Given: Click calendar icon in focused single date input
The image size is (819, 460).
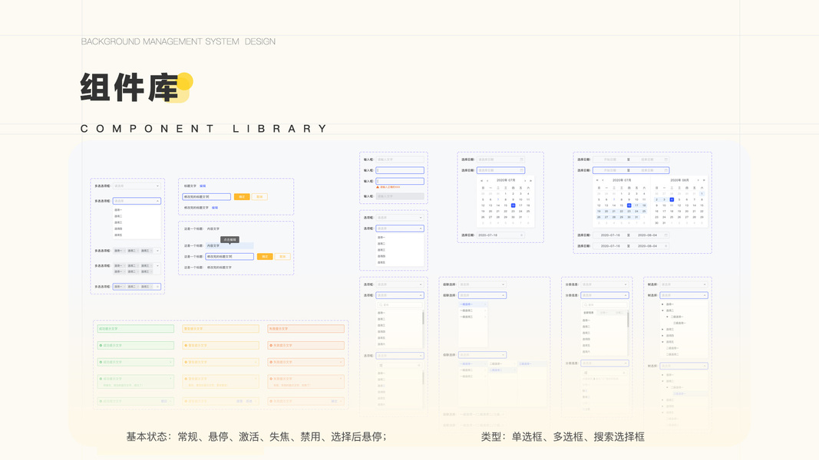Looking at the screenshot, I should pyautogui.click(x=521, y=170).
